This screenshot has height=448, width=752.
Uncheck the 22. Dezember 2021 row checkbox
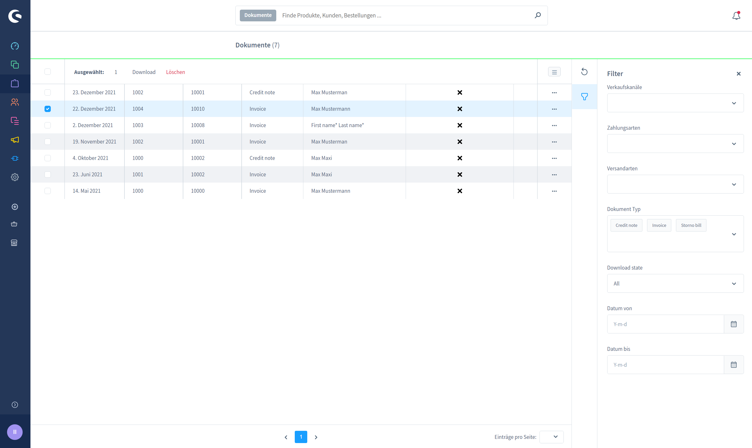(48, 109)
